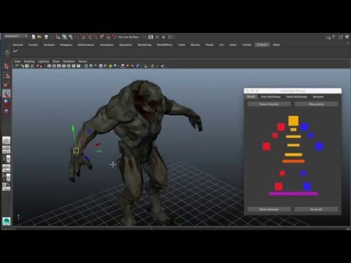Switch to single perspective view layout
The image size is (351, 263).
7,140
